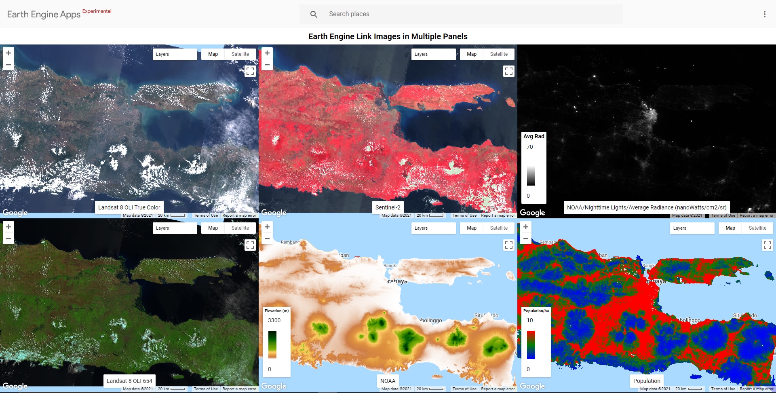Zoom in on Landsat 8 OLI 654 panel

(x=8, y=227)
